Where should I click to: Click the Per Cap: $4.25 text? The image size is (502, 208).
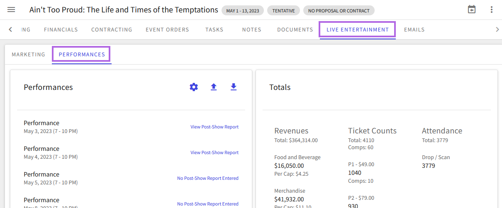point(290,174)
